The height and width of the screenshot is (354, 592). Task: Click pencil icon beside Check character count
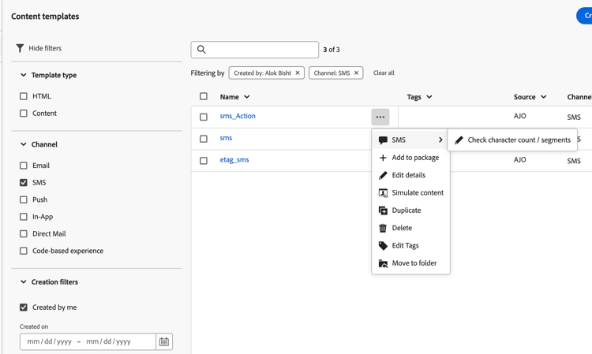(459, 140)
